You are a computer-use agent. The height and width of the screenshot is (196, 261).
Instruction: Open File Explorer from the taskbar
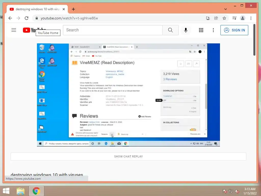tap(20, 191)
